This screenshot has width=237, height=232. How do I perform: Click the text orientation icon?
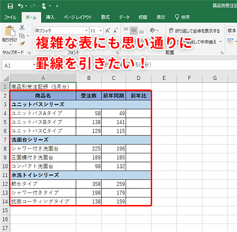click(153, 30)
